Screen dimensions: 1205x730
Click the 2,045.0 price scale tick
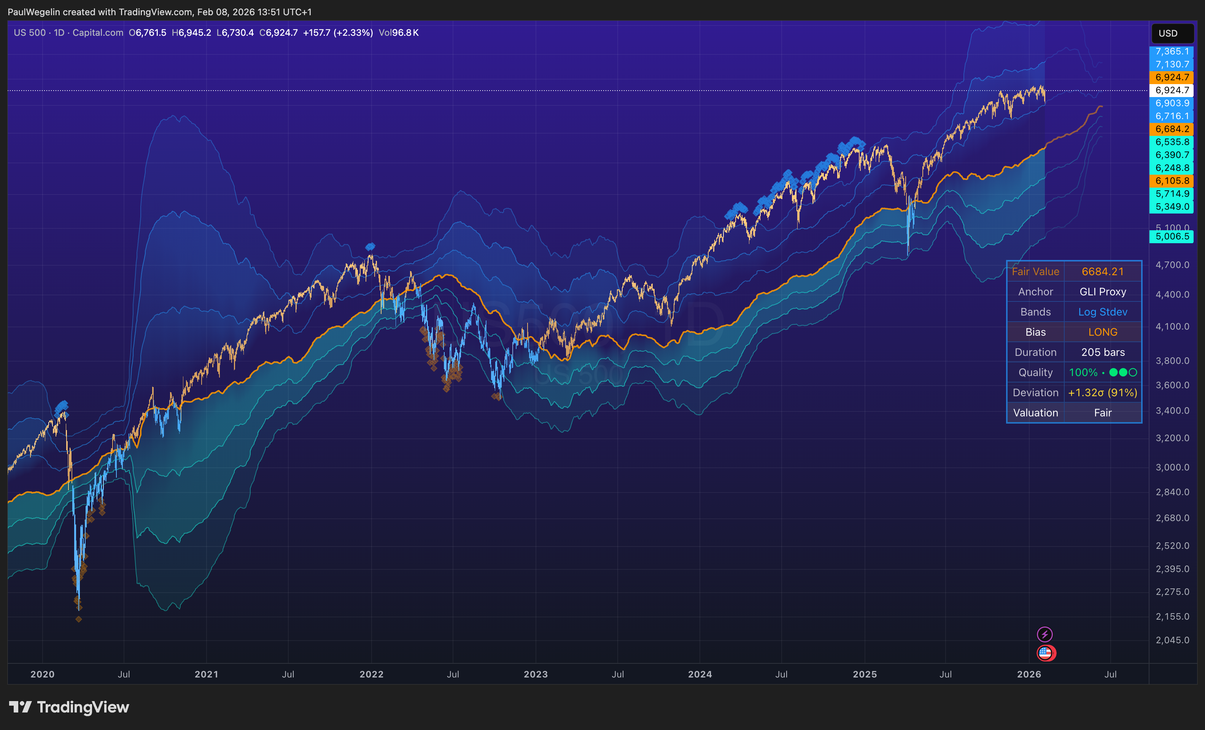tap(1172, 640)
